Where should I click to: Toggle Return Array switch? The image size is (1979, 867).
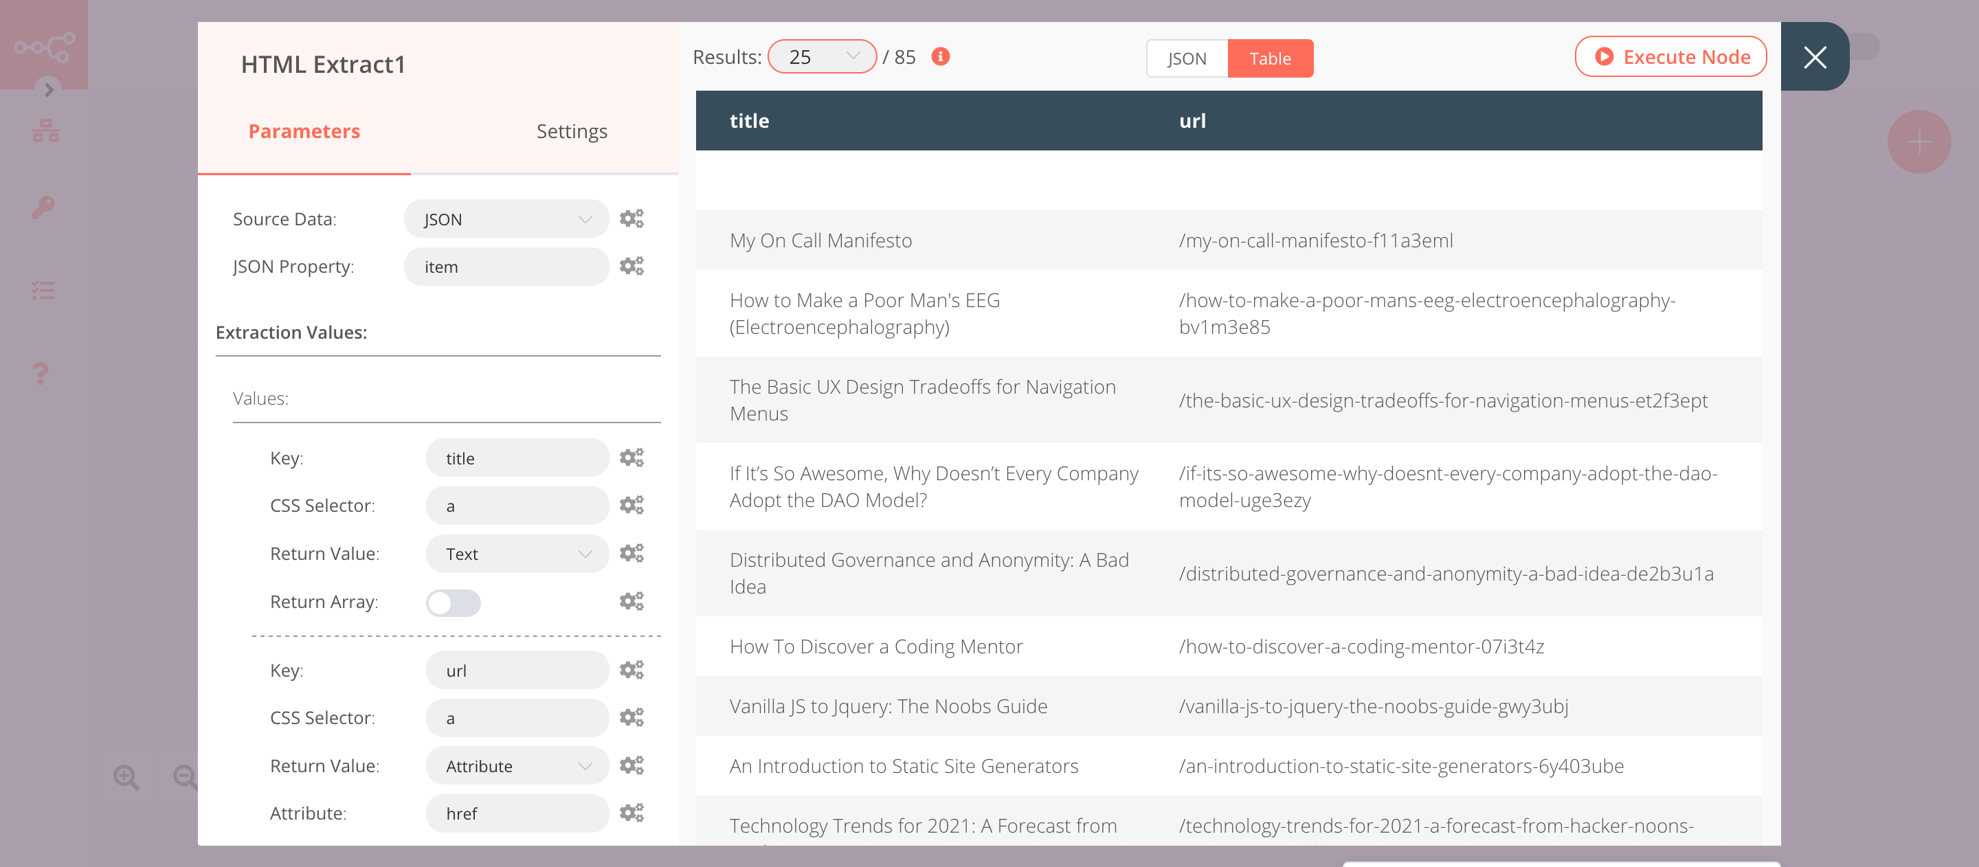coord(453,600)
